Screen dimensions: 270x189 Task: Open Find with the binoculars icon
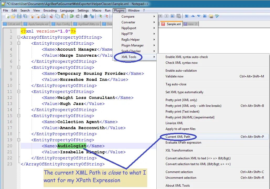(x=86, y=16)
